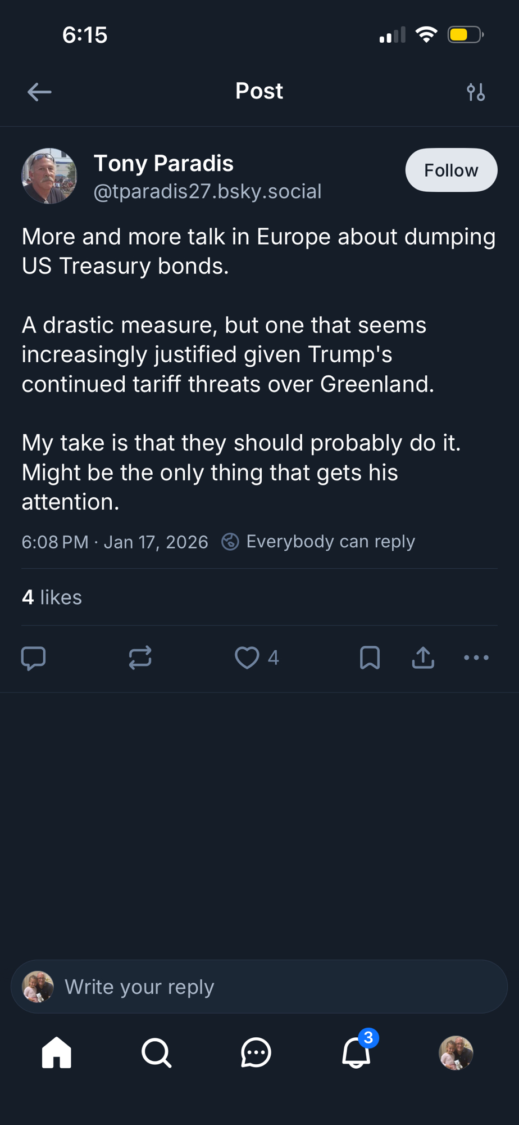Open the @tparadis27.bsky.social handle link
Screen dimensions: 519x1125
(207, 192)
